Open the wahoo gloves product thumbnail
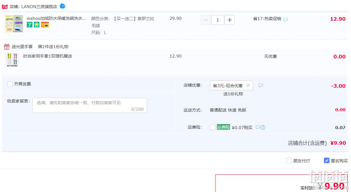Image resolution: width=351 pixels, height=192 pixels. point(14,24)
